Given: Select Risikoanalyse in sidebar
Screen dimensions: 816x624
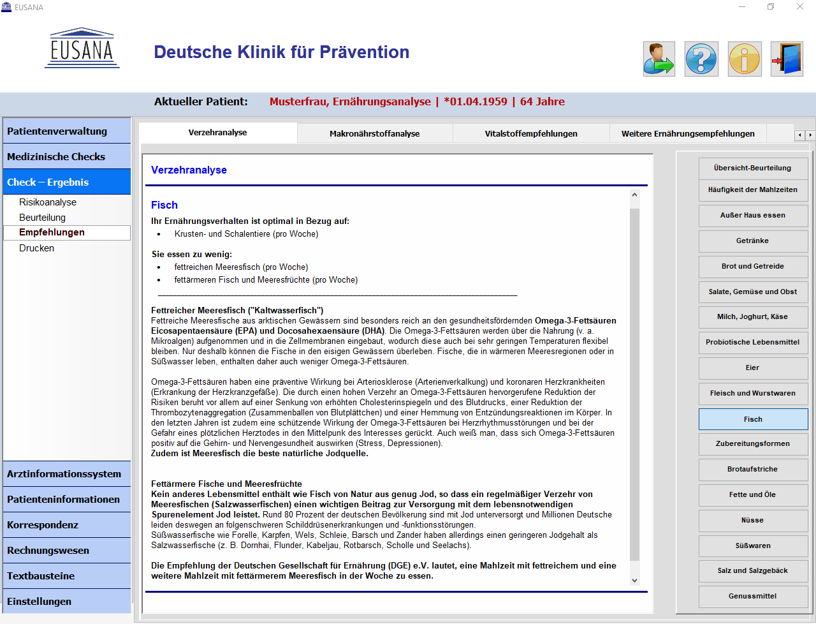Looking at the screenshot, I should pyautogui.click(x=48, y=202).
